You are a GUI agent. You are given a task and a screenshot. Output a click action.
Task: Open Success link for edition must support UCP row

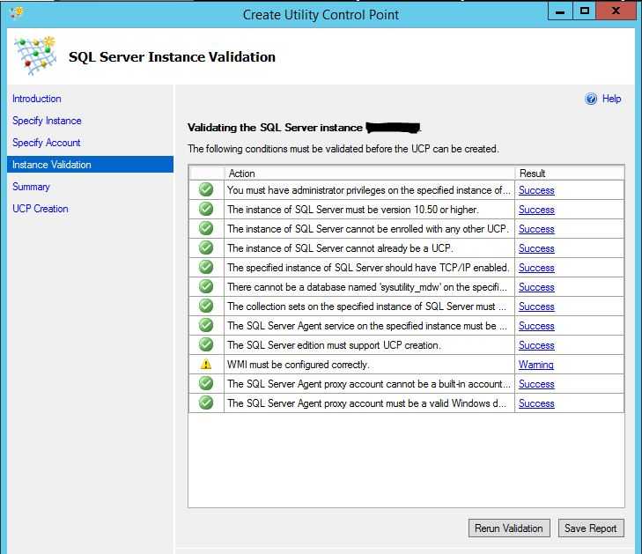click(x=536, y=345)
